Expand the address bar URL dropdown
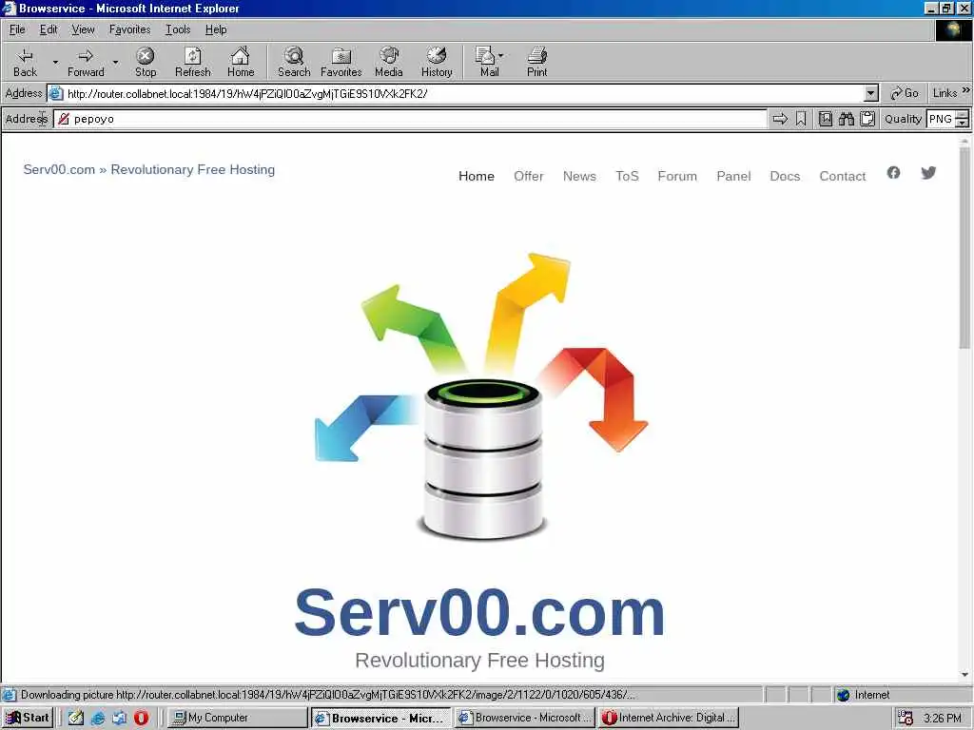 (x=871, y=94)
